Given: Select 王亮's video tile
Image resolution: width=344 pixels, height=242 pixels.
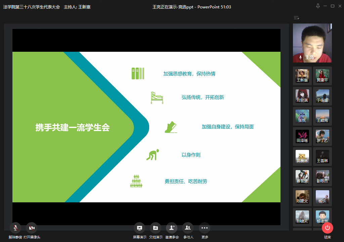Looking at the screenshot, I should (312, 43).
